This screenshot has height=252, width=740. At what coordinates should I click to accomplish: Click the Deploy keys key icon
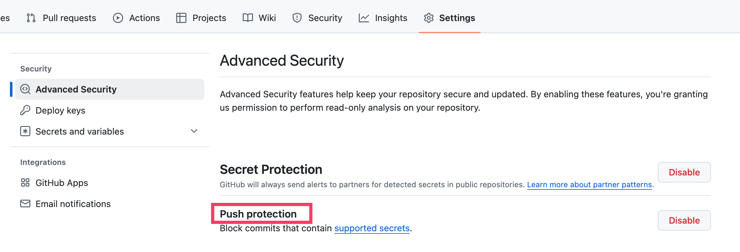[x=25, y=110]
